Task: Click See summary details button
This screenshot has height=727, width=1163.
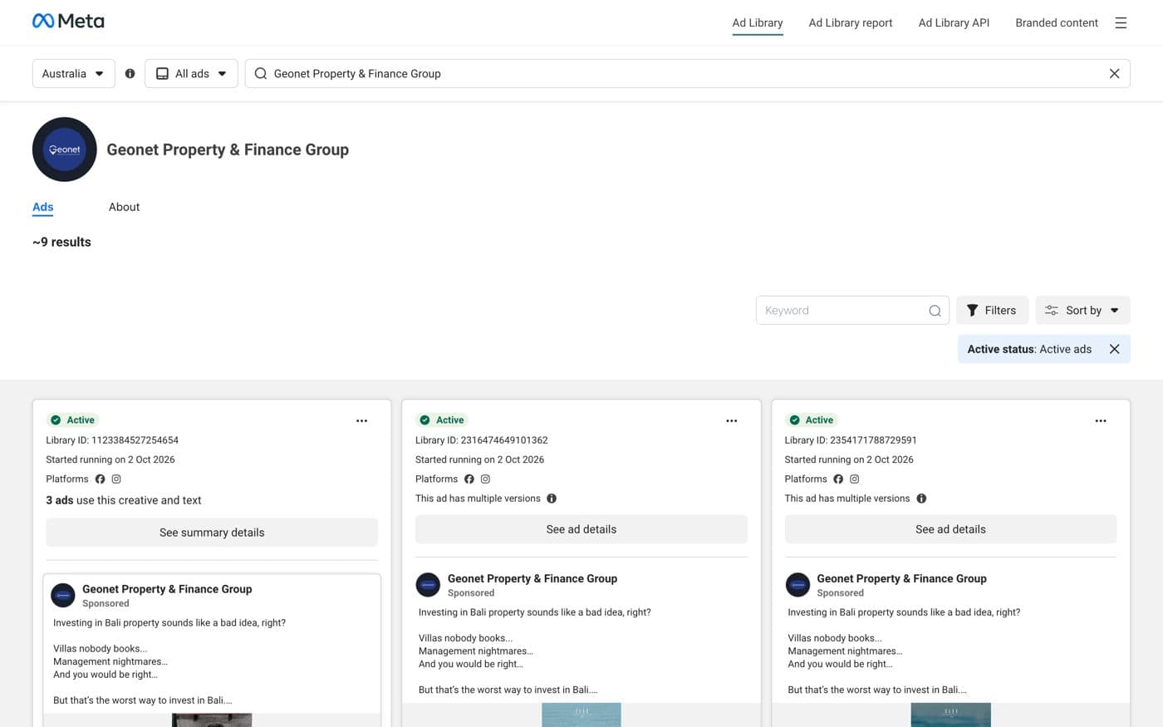Action: point(212,533)
